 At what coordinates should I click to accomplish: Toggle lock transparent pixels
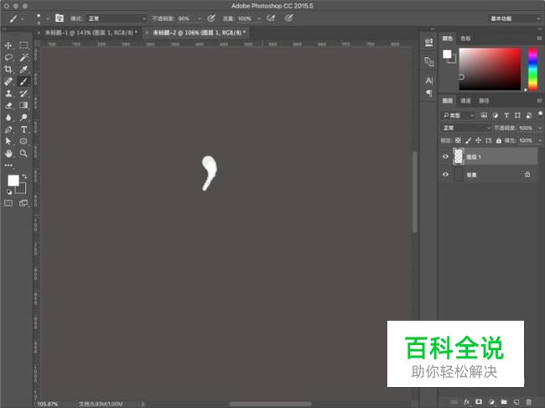click(x=458, y=140)
